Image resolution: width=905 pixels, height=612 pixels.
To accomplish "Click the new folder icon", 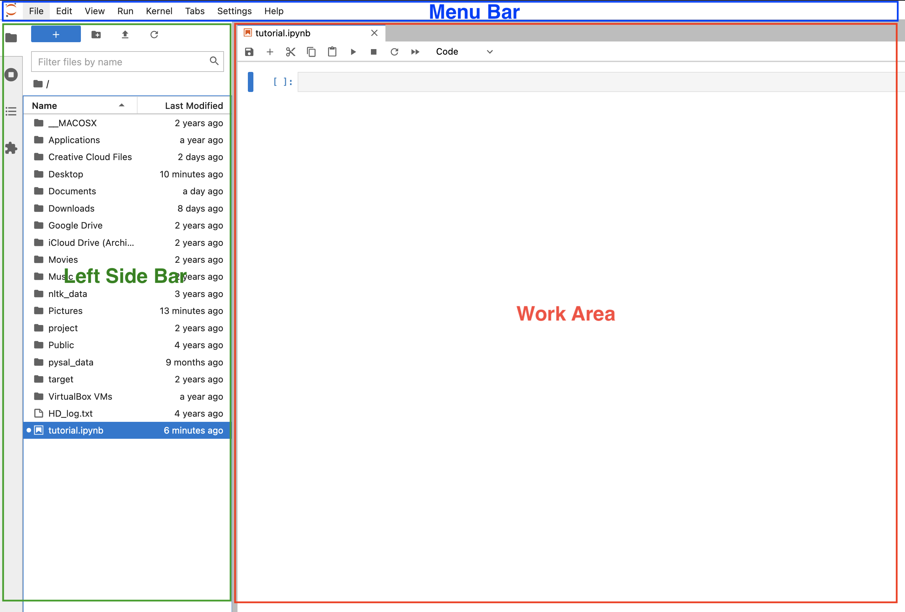I will (96, 35).
